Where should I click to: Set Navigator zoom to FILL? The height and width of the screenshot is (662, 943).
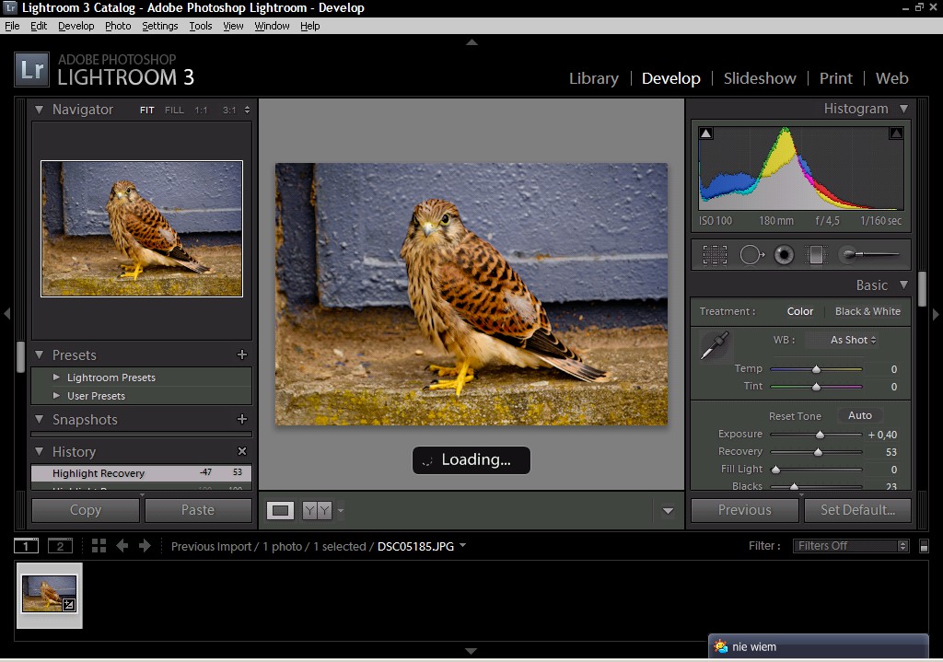(174, 110)
